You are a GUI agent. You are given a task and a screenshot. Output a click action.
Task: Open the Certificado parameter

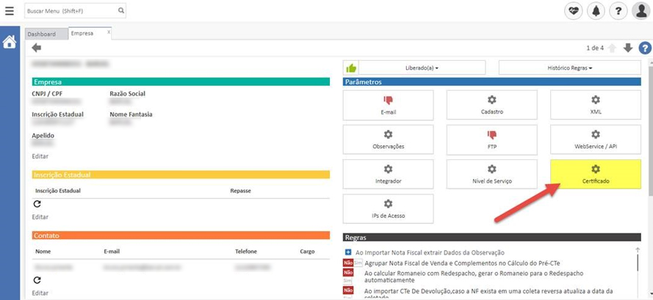pyautogui.click(x=596, y=175)
